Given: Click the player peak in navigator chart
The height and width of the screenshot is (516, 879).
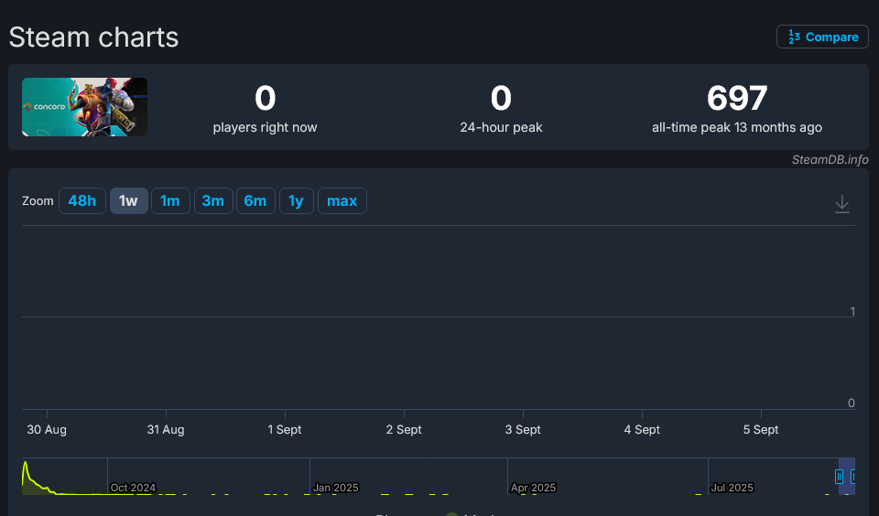Looking at the screenshot, I should (26, 465).
